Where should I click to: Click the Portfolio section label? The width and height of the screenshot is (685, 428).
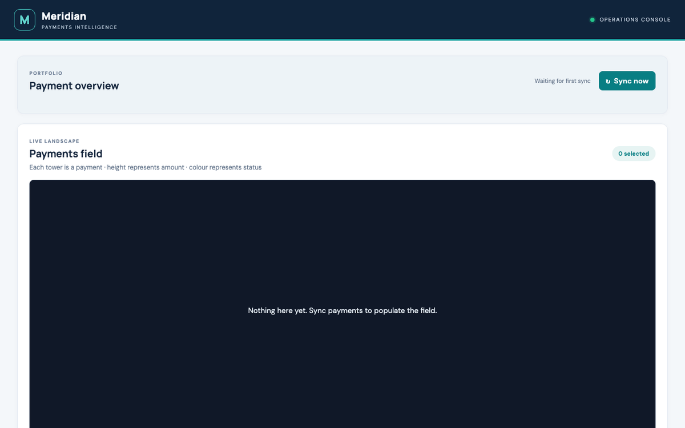46,73
